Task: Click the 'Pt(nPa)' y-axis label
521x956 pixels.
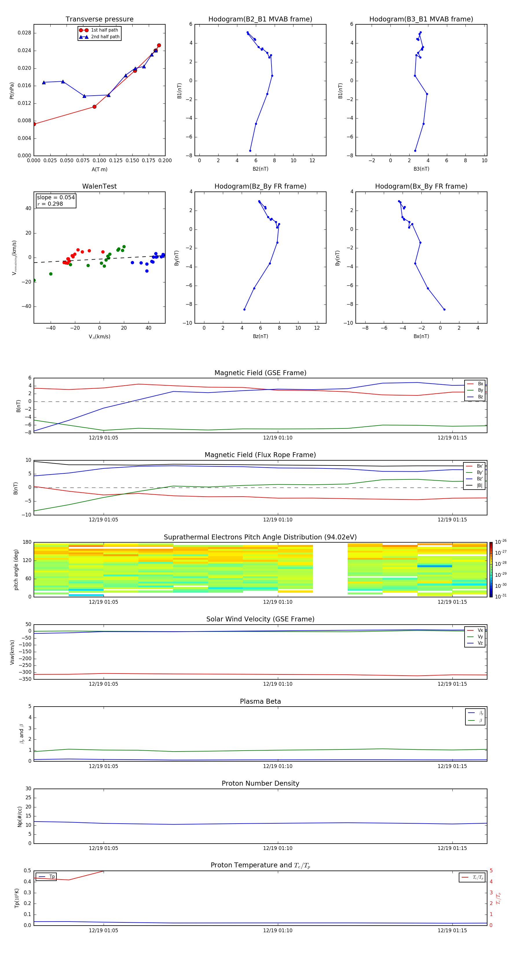Action: (12, 91)
